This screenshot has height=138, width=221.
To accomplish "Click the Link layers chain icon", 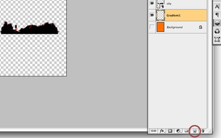I will pyautogui.click(x=153, y=131).
